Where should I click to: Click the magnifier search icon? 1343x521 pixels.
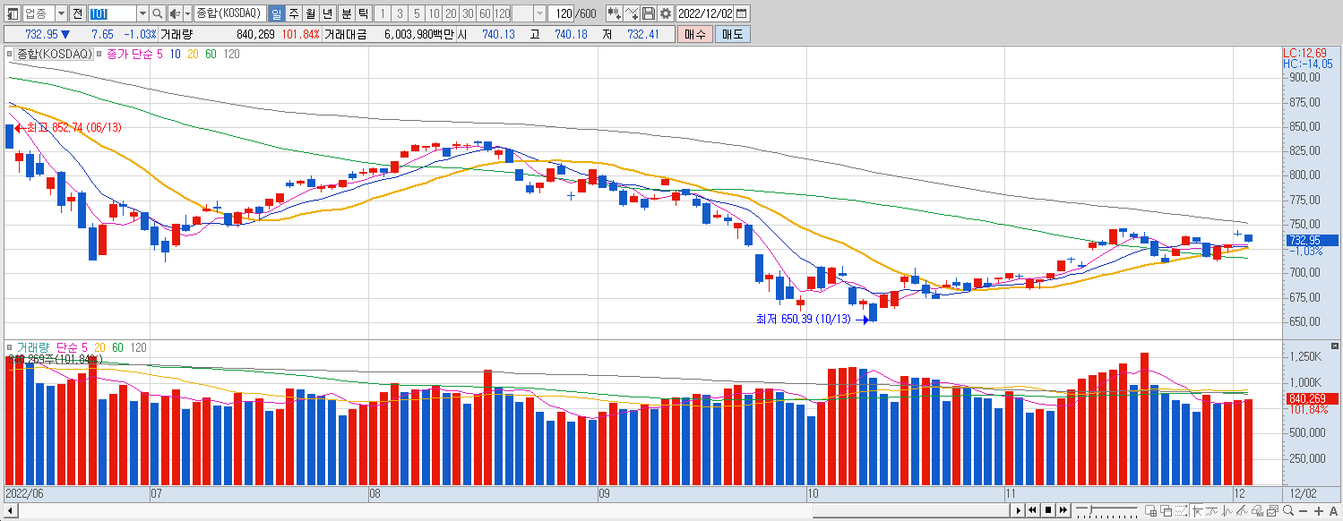pos(158,13)
